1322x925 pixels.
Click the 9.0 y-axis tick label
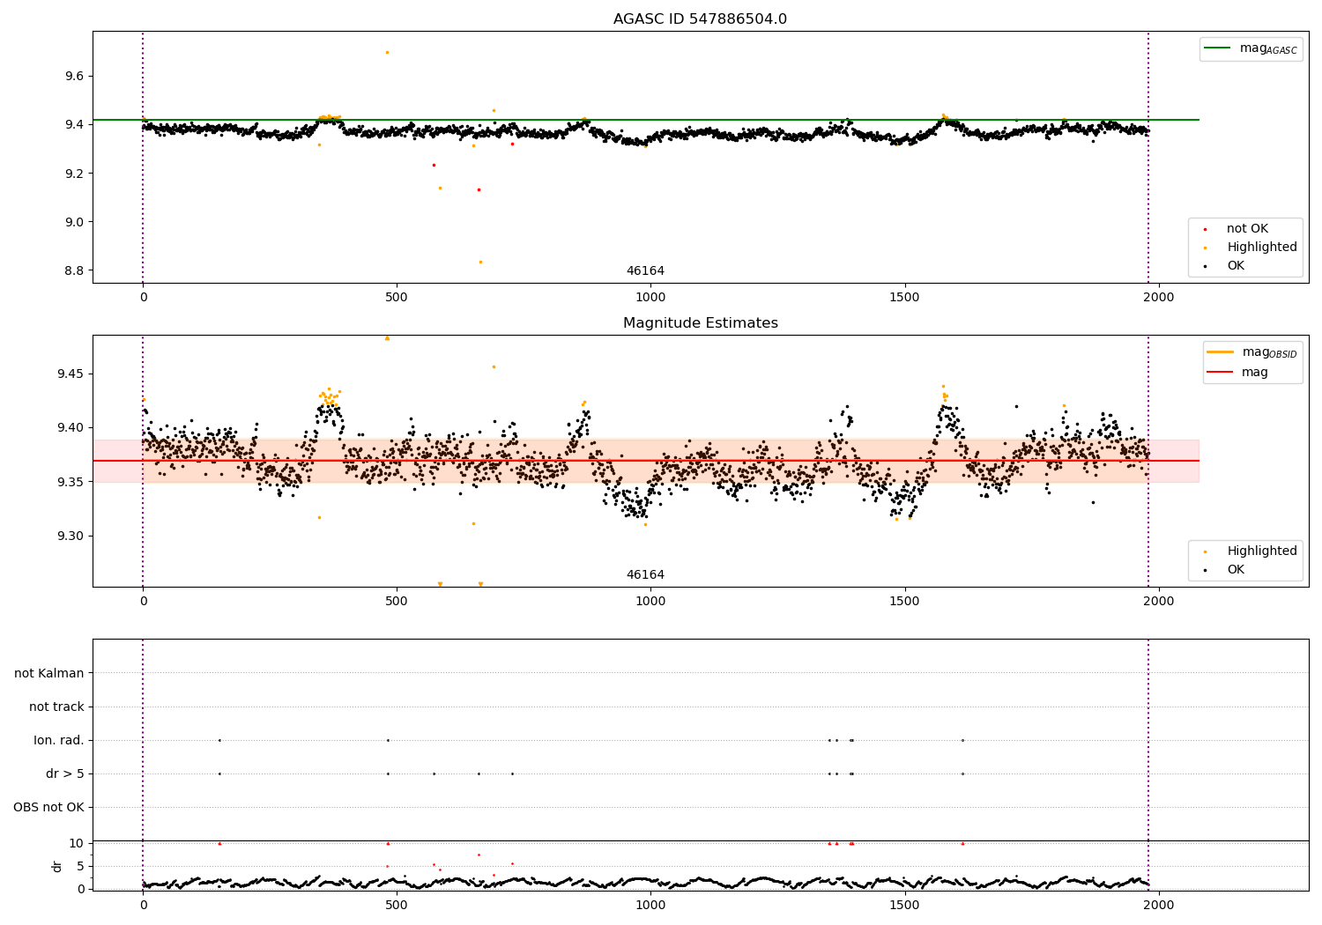point(74,222)
